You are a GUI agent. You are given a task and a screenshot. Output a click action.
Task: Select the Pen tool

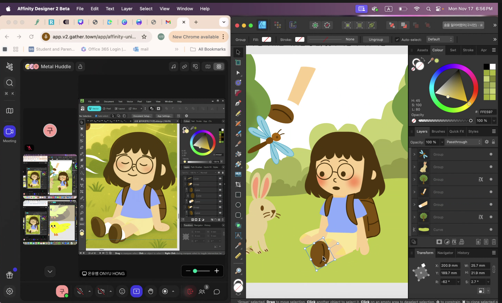click(x=238, y=103)
